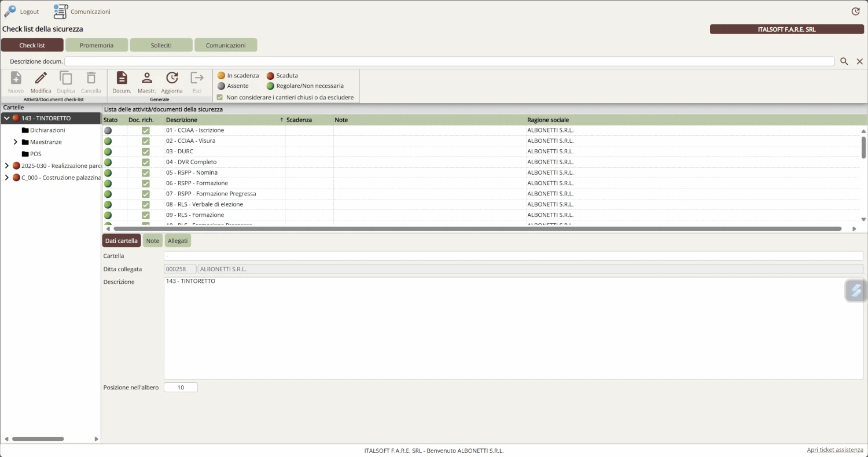Image resolution: width=868 pixels, height=457 pixels.
Task: Click the Apri ticket assistenza link
Action: point(835,450)
